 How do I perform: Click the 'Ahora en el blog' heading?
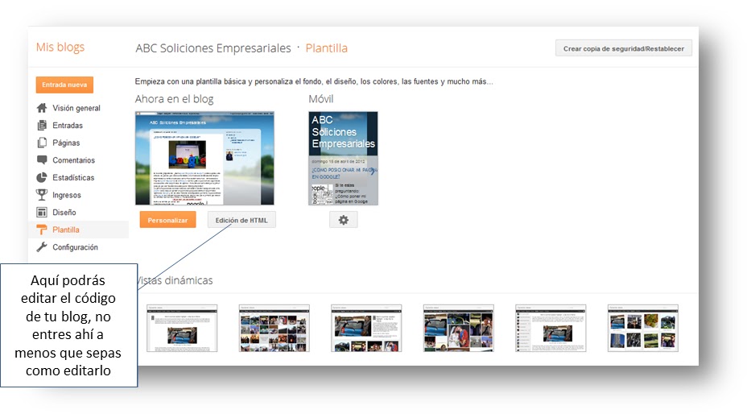(x=175, y=99)
